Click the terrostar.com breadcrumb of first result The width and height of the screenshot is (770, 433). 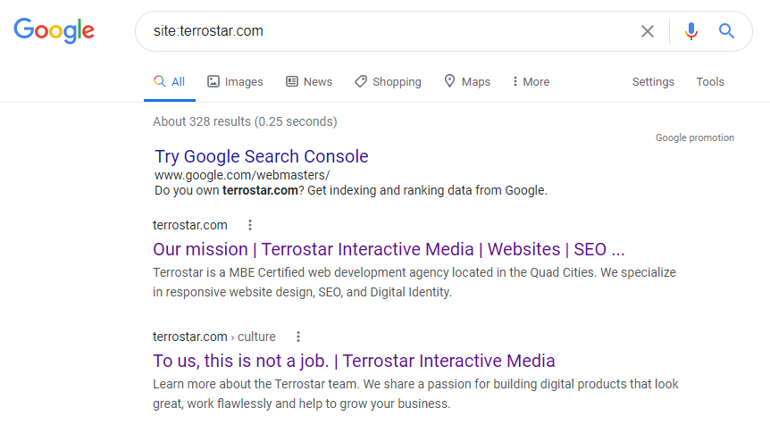(190, 225)
